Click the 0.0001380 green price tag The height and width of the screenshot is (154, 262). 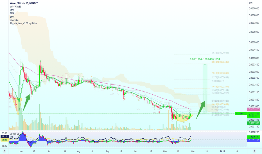pos(254,123)
